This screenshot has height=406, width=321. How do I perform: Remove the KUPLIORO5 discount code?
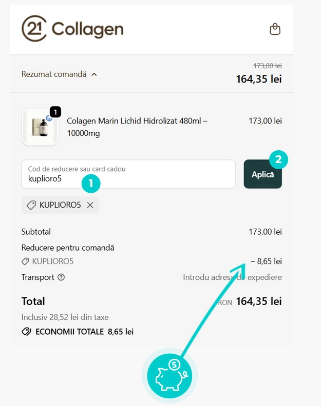90,205
